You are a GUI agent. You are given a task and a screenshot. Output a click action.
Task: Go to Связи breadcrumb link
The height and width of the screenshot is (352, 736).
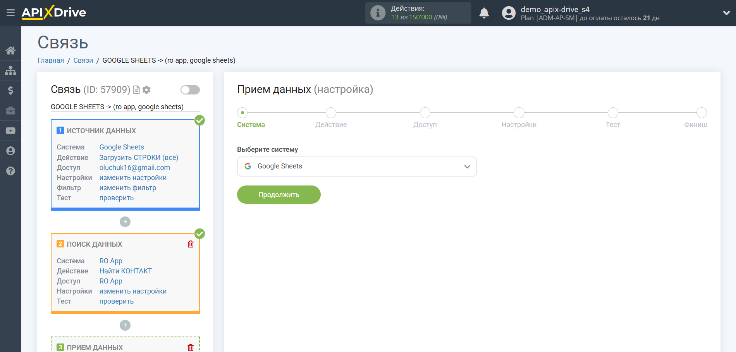(83, 60)
